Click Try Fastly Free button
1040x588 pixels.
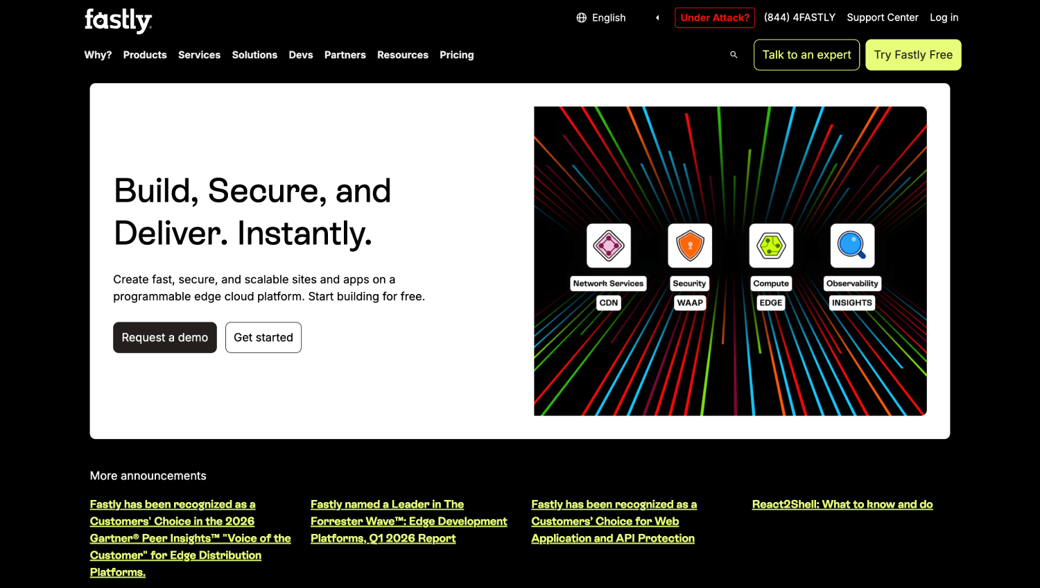tap(913, 55)
